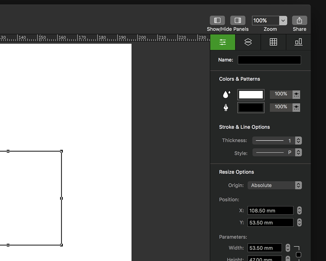The height and width of the screenshot is (261, 326).
Task: Click the X position stepper
Action: pyautogui.click(x=299, y=210)
